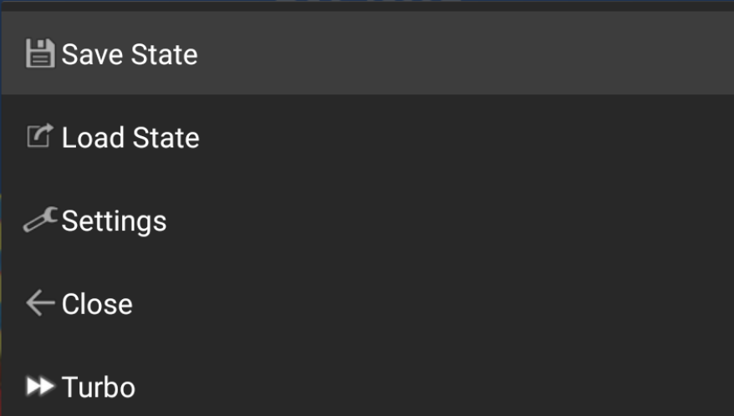This screenshot has width=734, height=416.
Task: Click the highlighted Save State row background
Action: pos(468,53)
